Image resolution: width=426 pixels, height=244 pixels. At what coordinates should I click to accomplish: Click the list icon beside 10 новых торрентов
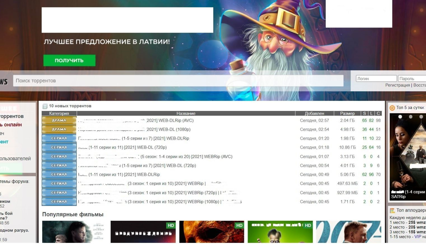45,106
